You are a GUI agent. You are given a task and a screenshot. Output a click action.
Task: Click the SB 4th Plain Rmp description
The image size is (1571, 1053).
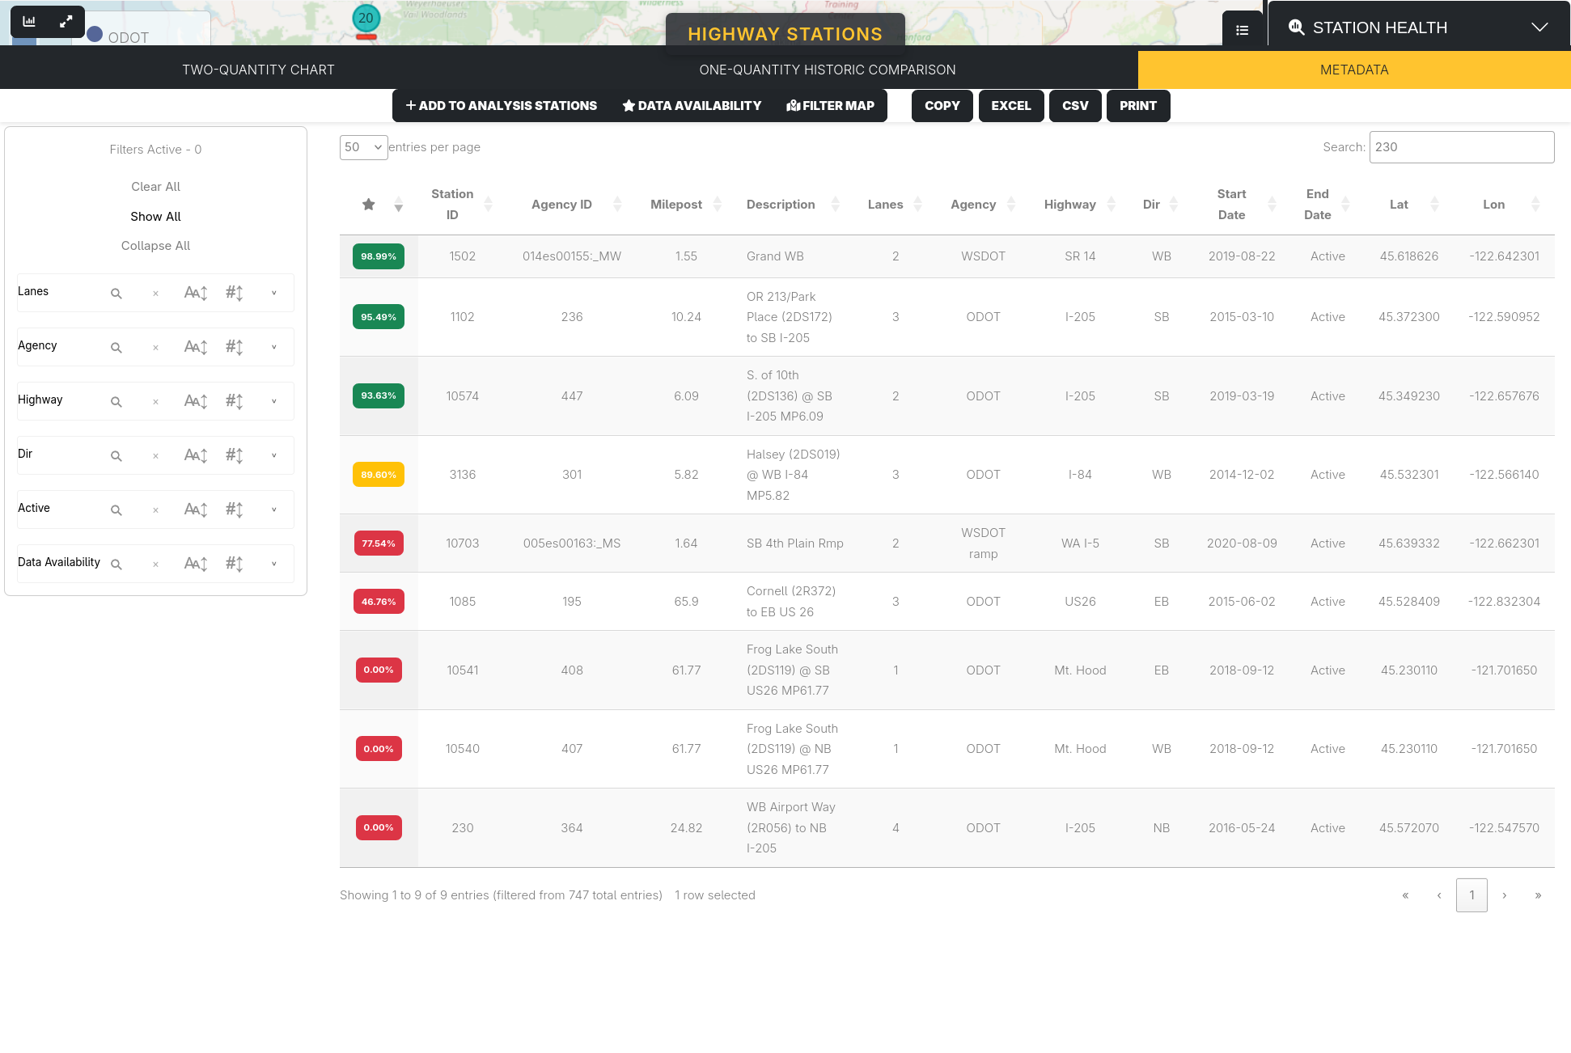coord(795,543)
